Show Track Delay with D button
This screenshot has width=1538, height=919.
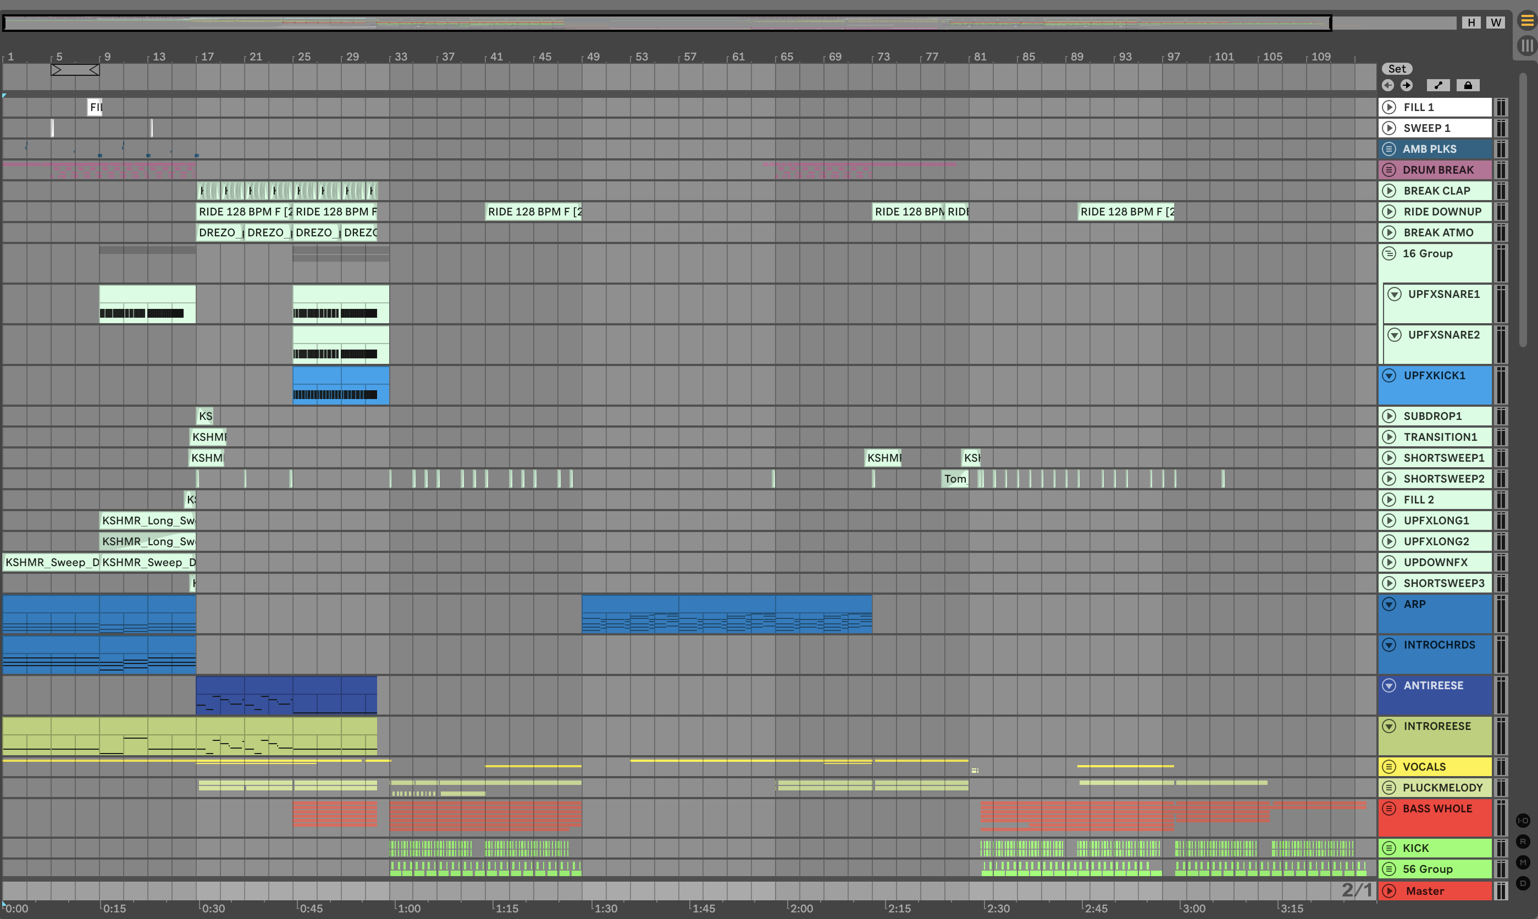(x=1523, y=883)
